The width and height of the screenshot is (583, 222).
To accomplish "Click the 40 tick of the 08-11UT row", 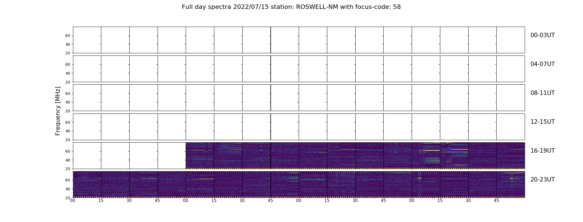I will [x=68, y=102].
